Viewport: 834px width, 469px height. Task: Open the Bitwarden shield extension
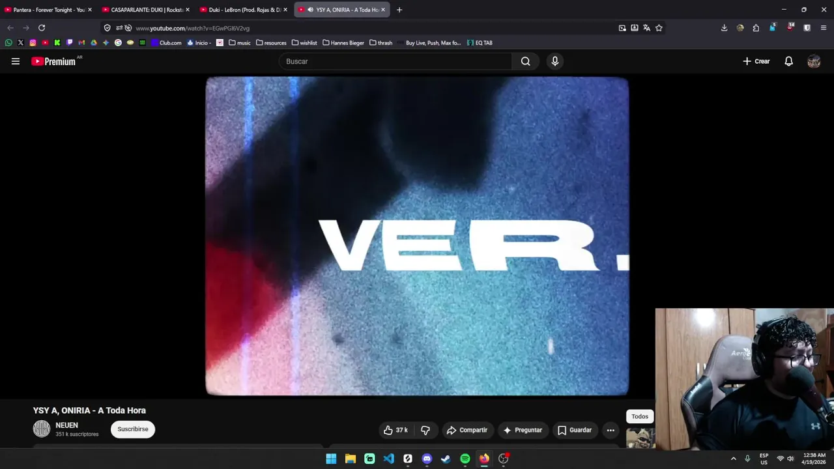[x=807, y=28]
